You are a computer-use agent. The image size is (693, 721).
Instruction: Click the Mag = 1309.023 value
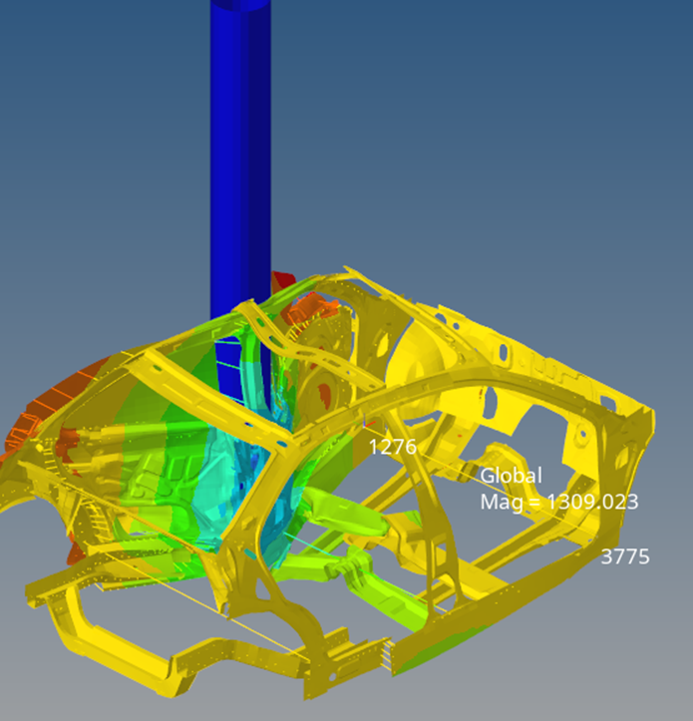[559, 503]
